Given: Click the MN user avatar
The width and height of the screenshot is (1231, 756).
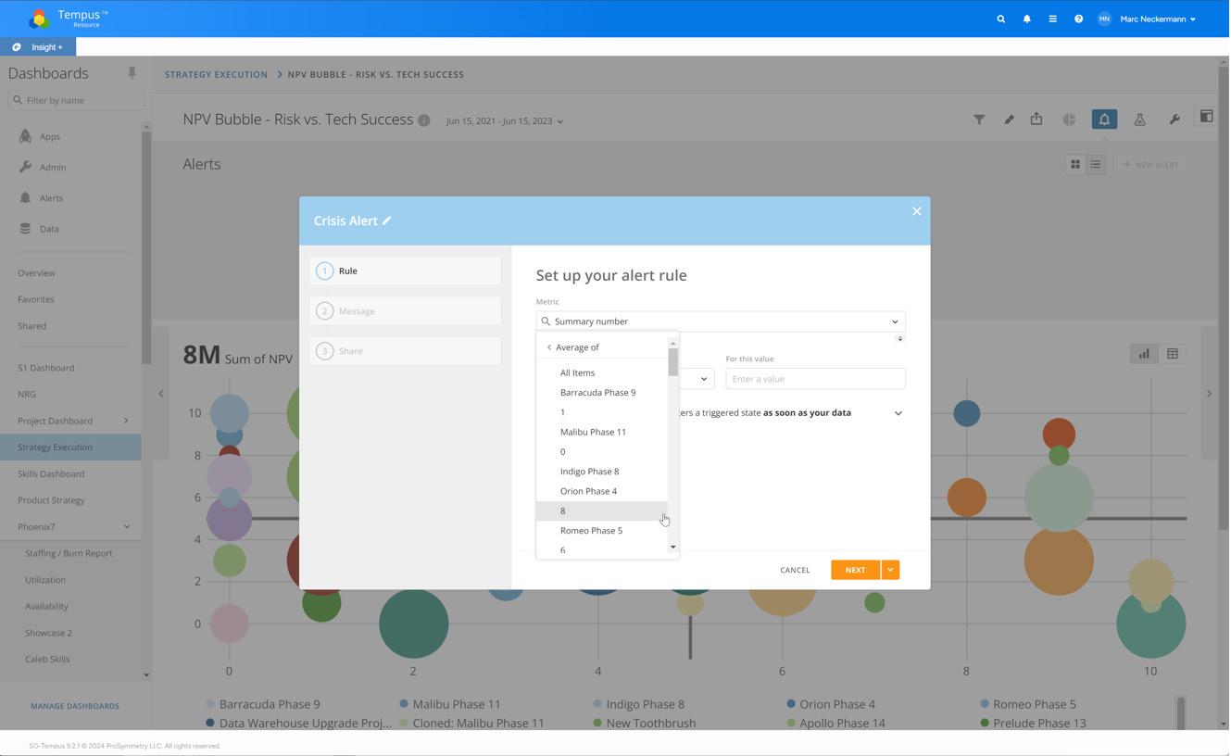Looking at the screenshot, I should point(1104,19).
